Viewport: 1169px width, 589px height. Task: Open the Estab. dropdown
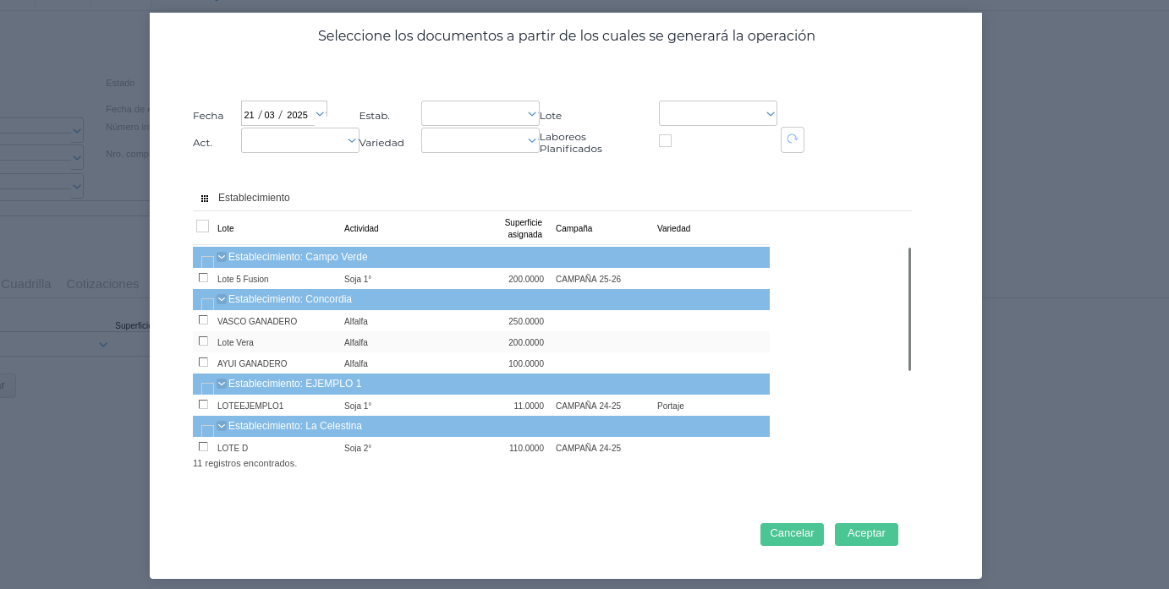[x=531, y=113]
